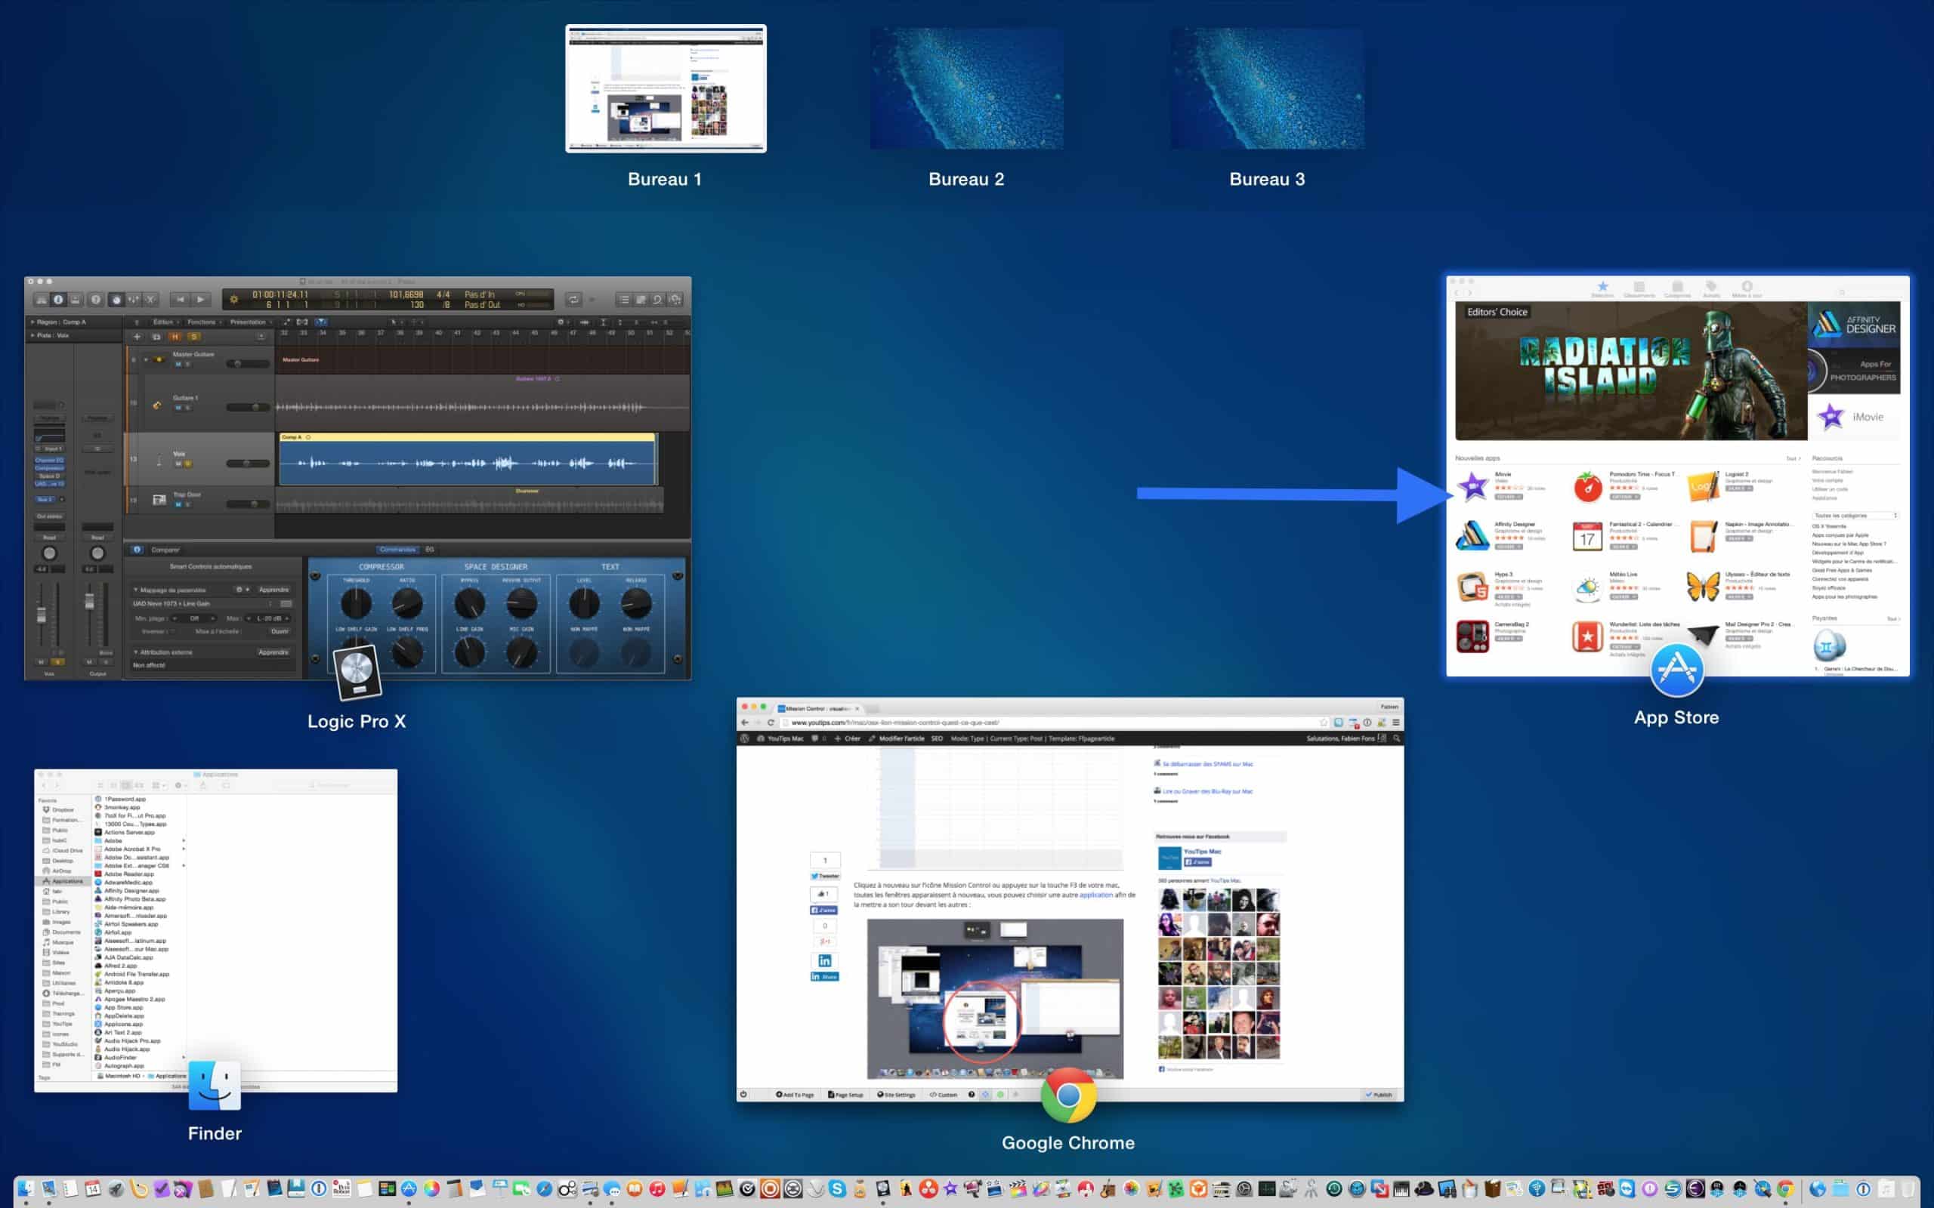Click the Compressor Ratio knob
This screenshot has height=1208, width=1934.
click(x=406, y=604)
